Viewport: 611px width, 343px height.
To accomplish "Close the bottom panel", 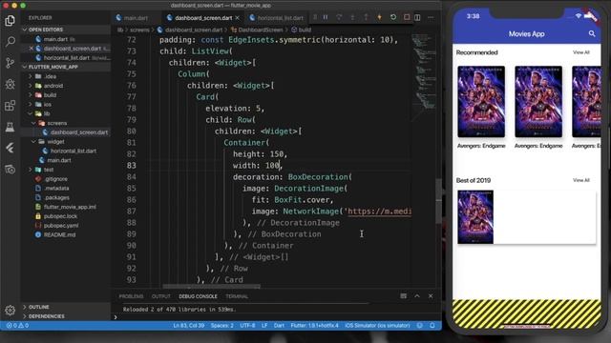I will point(431,296).
